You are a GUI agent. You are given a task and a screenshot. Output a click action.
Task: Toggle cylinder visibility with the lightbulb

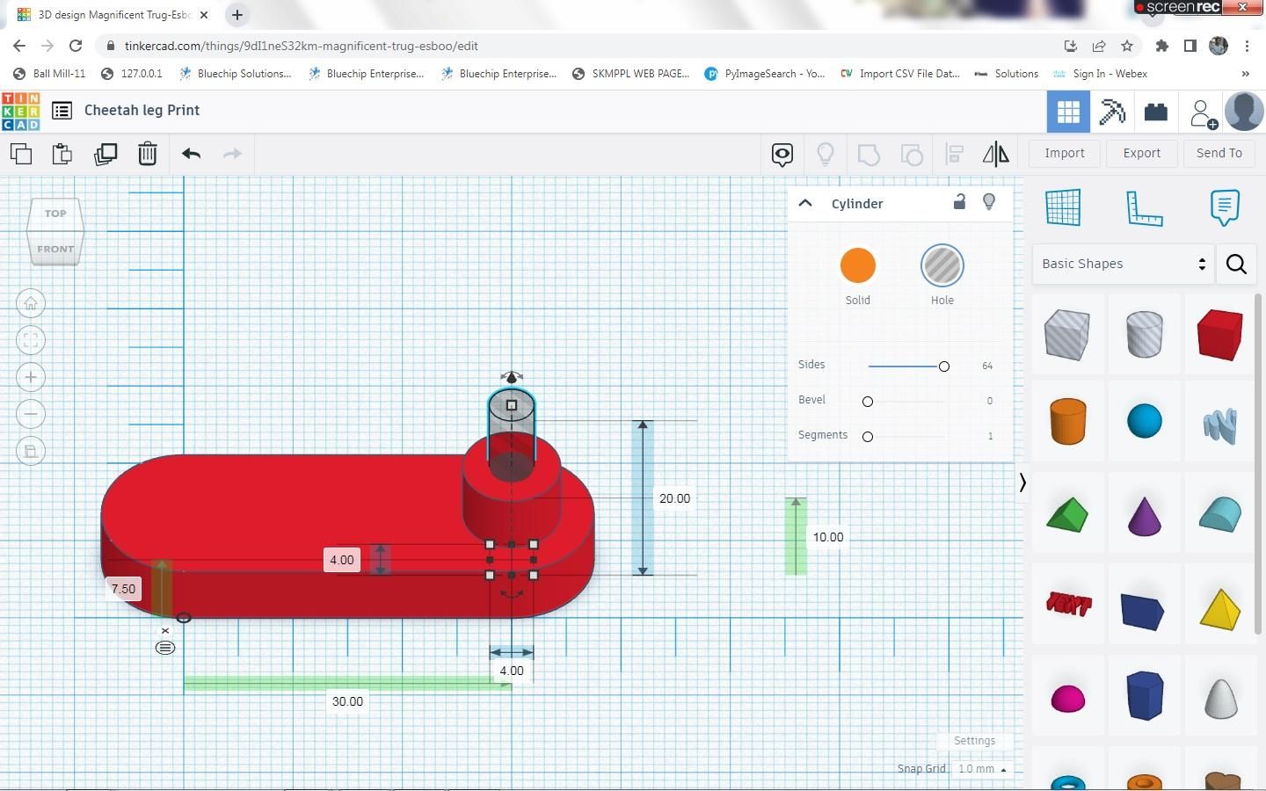click(x=988, y=202)
